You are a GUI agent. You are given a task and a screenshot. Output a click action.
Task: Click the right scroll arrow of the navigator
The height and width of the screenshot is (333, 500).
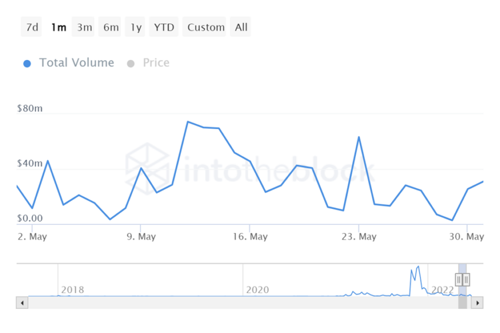478,303
